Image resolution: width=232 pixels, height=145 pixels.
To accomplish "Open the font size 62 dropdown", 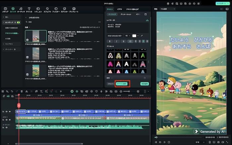I will [x=128, y=36].
